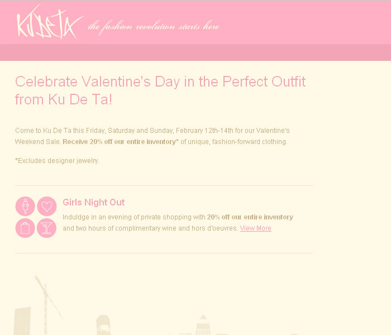Click the crane in the skyline illustration
391x335 pixels.
[46, 303]
